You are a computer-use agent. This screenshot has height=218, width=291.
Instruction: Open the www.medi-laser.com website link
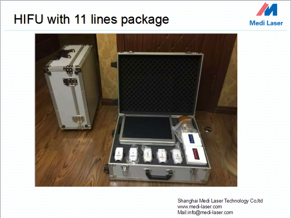200,207
